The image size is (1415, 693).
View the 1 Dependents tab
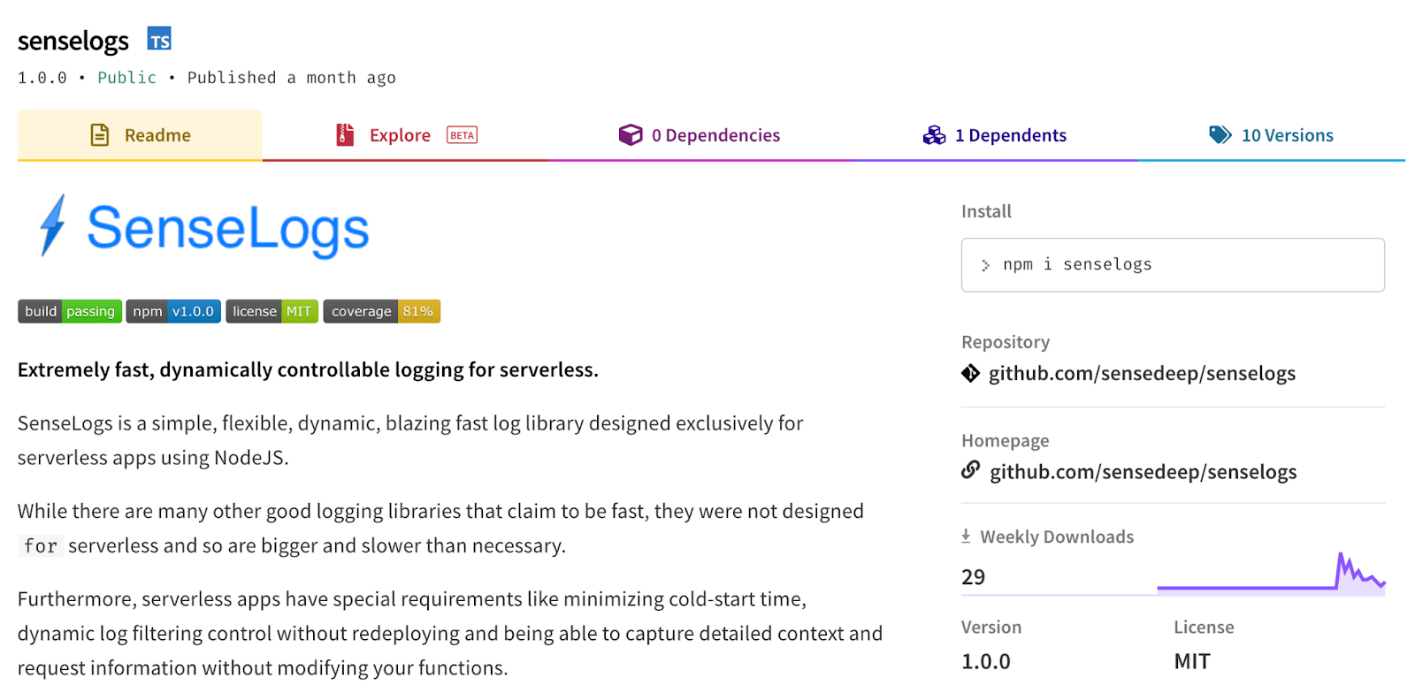(995, 135)
